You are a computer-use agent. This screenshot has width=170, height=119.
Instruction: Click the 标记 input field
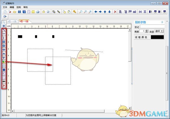point(152,27)
